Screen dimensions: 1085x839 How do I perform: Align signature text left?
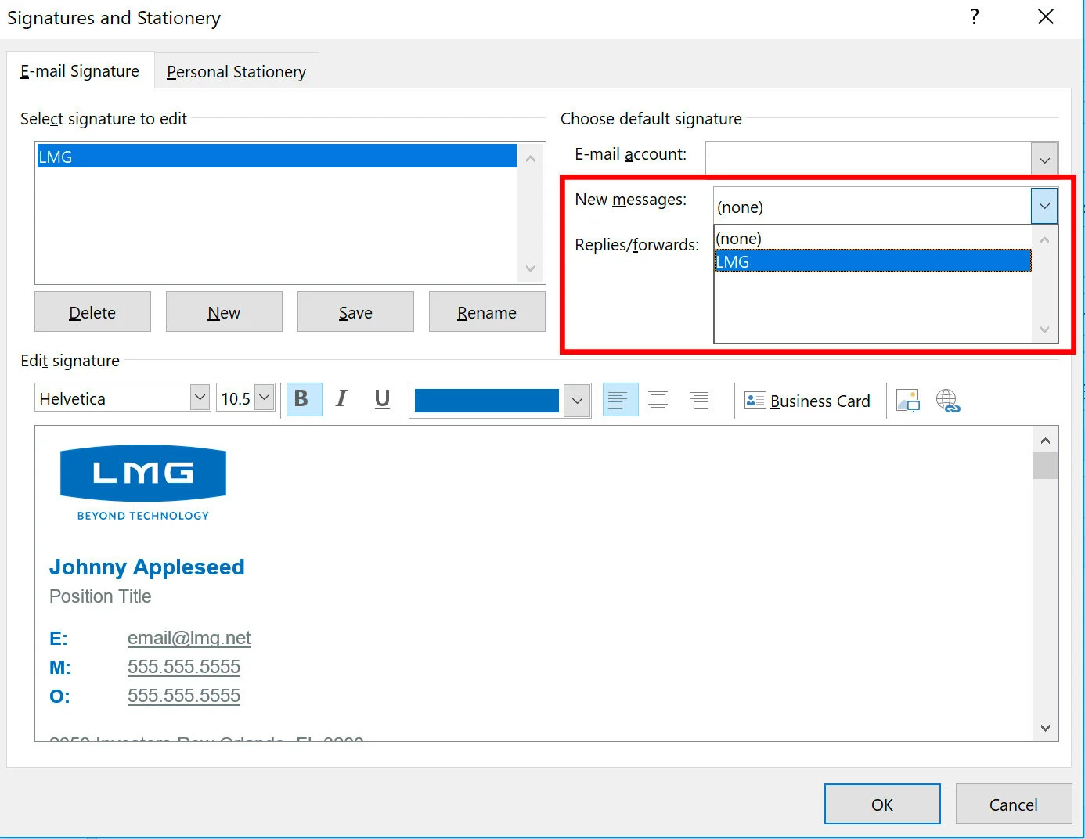[x=620, y=399]
